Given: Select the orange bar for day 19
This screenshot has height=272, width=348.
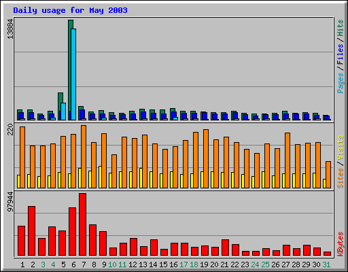Looking at the screenshot, I should click(206, 158).
